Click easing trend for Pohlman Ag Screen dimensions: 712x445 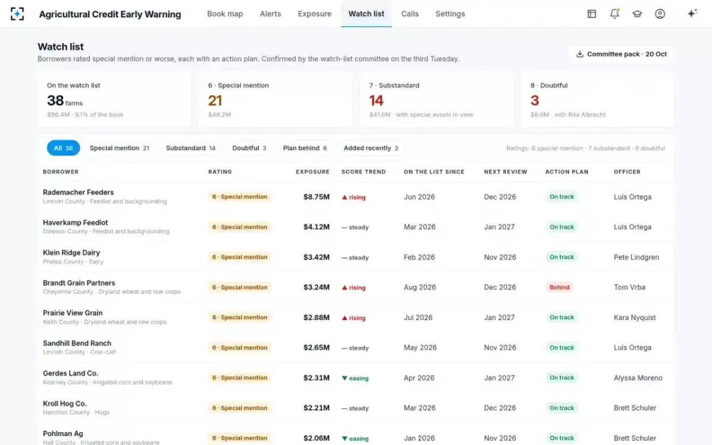coord(355,438)
